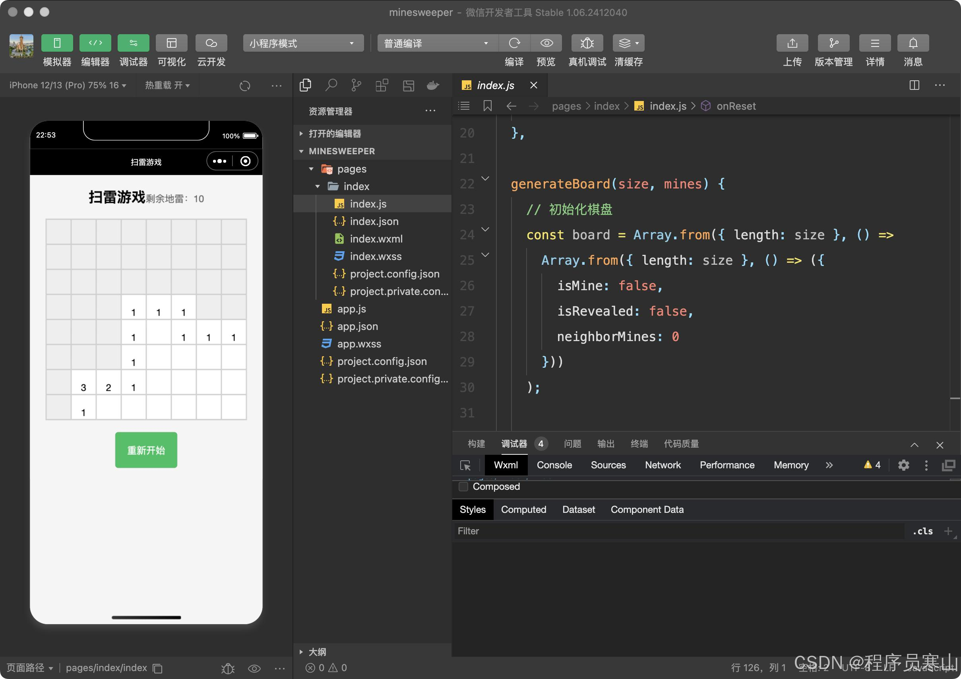Click the green 重新开始 restart button
The height and width of the screenshot is (679, 961).
pyautogui.click(x=146, y=450)
